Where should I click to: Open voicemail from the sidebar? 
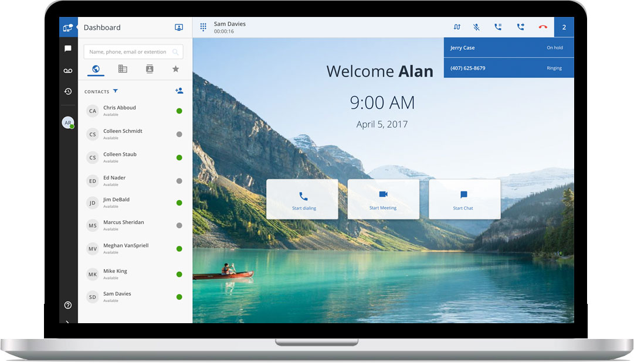[68, 70]
